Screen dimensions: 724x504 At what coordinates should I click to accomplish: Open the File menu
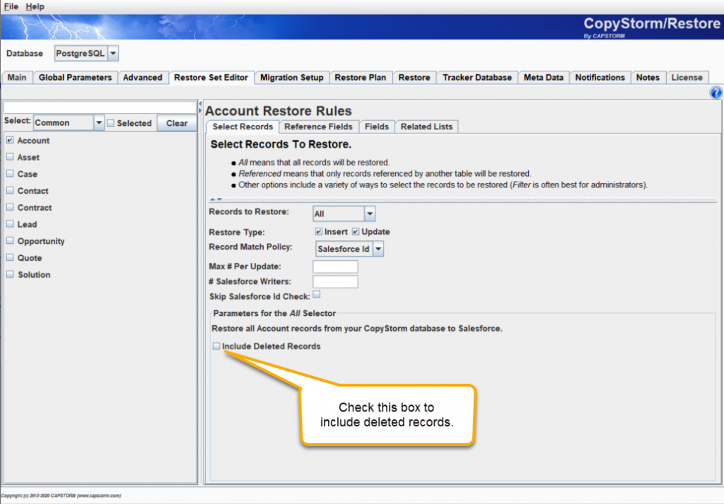[11, 6]
